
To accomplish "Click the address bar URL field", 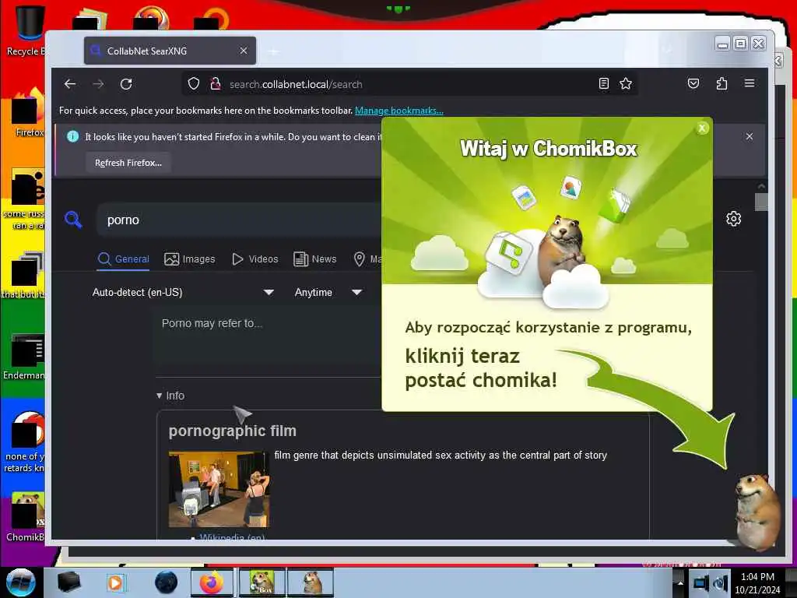I will click(x=409, y=84).
